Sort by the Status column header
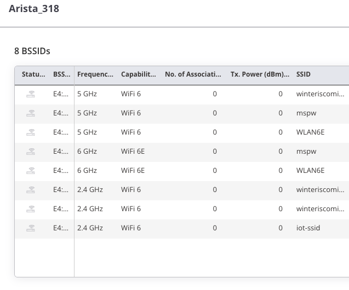Viewport: 349px width, 290px height. 33,74
